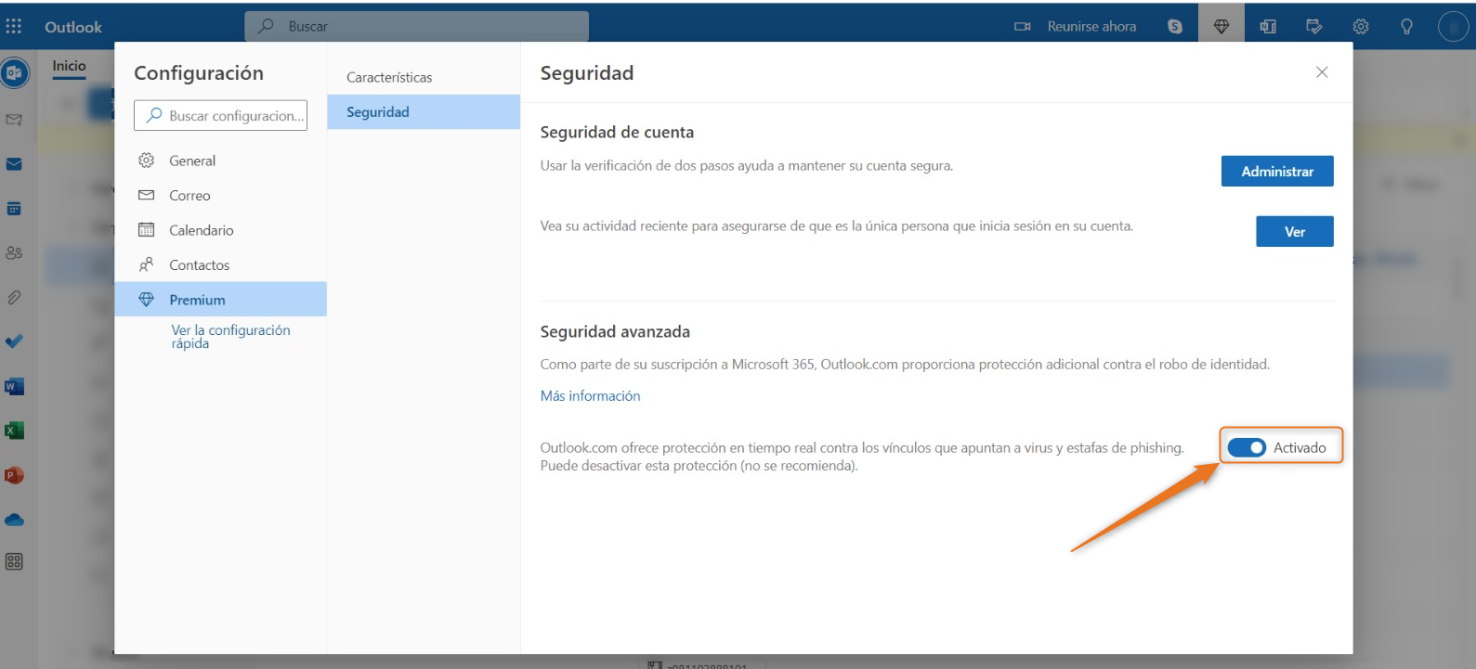Open Contactos settings category
Viewport: 1476px width, 669px height.
[220, 265]
